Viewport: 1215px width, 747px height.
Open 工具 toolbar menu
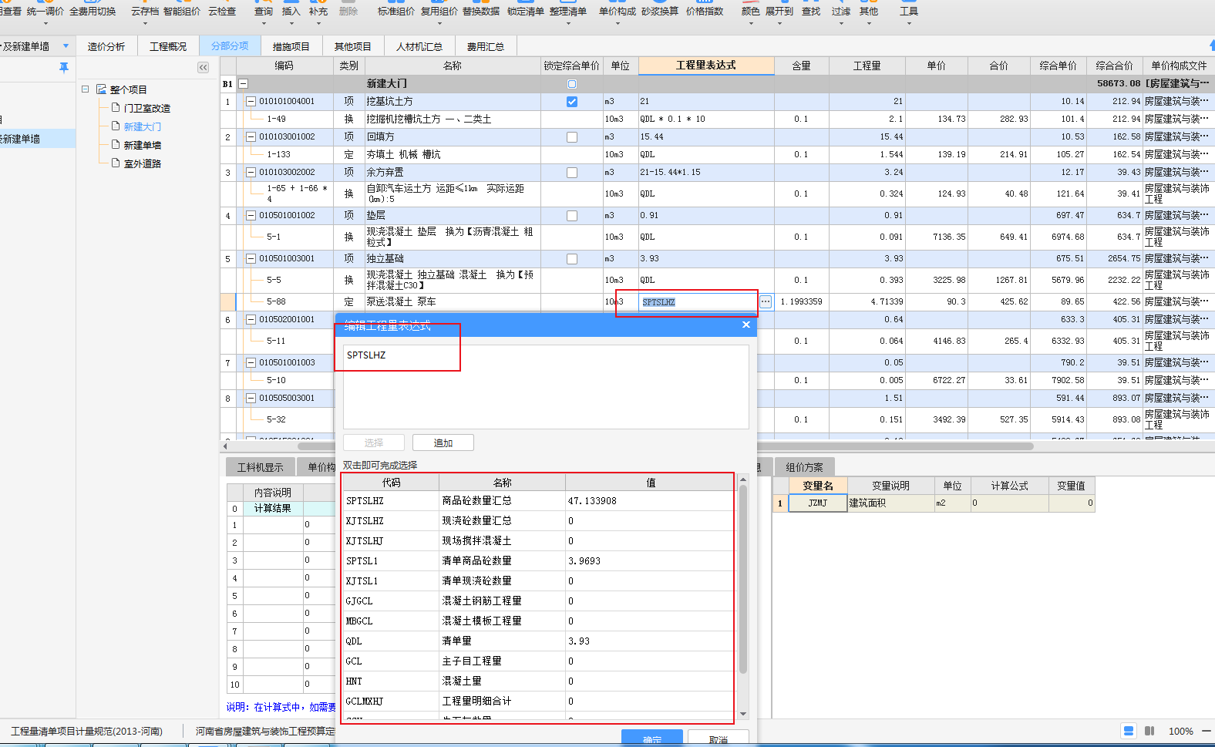[909, 12]
